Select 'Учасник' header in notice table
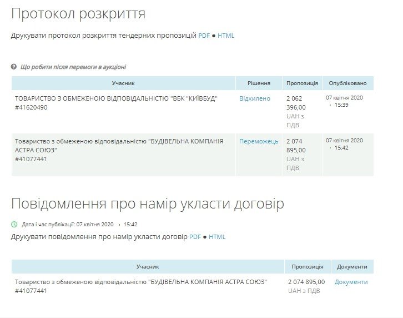Screen dimensions: 403x318 pyautogui.click(x=148, y=267)
